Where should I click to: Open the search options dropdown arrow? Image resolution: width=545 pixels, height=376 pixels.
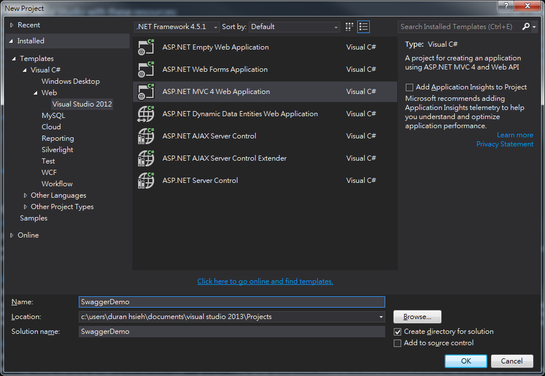tap(534, 27)
